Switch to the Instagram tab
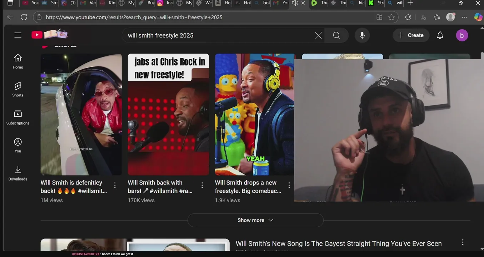The width and height of the screenshot is (484, 257). coord(165,3)
